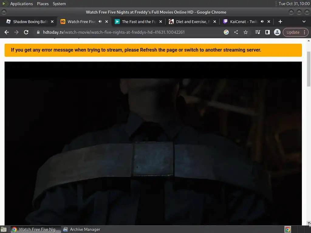Close the Watch Free Five tab
The image size is (311, 233).
pyautogui.click(x=107, y=22)
